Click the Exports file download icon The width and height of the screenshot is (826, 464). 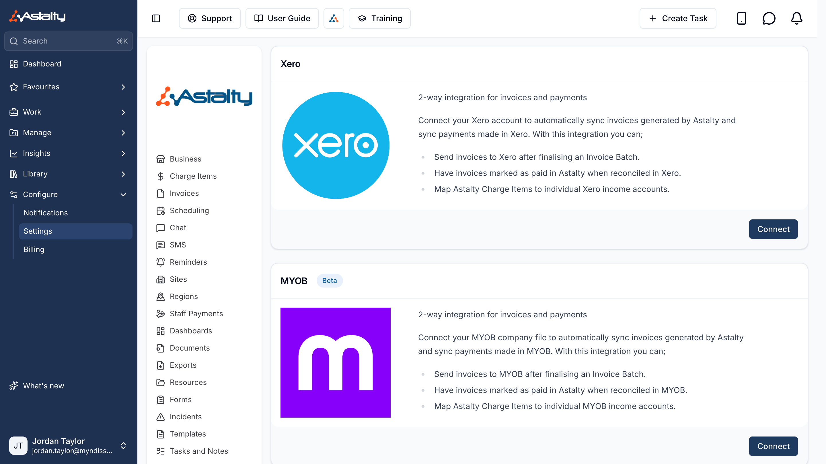(160, 365)
